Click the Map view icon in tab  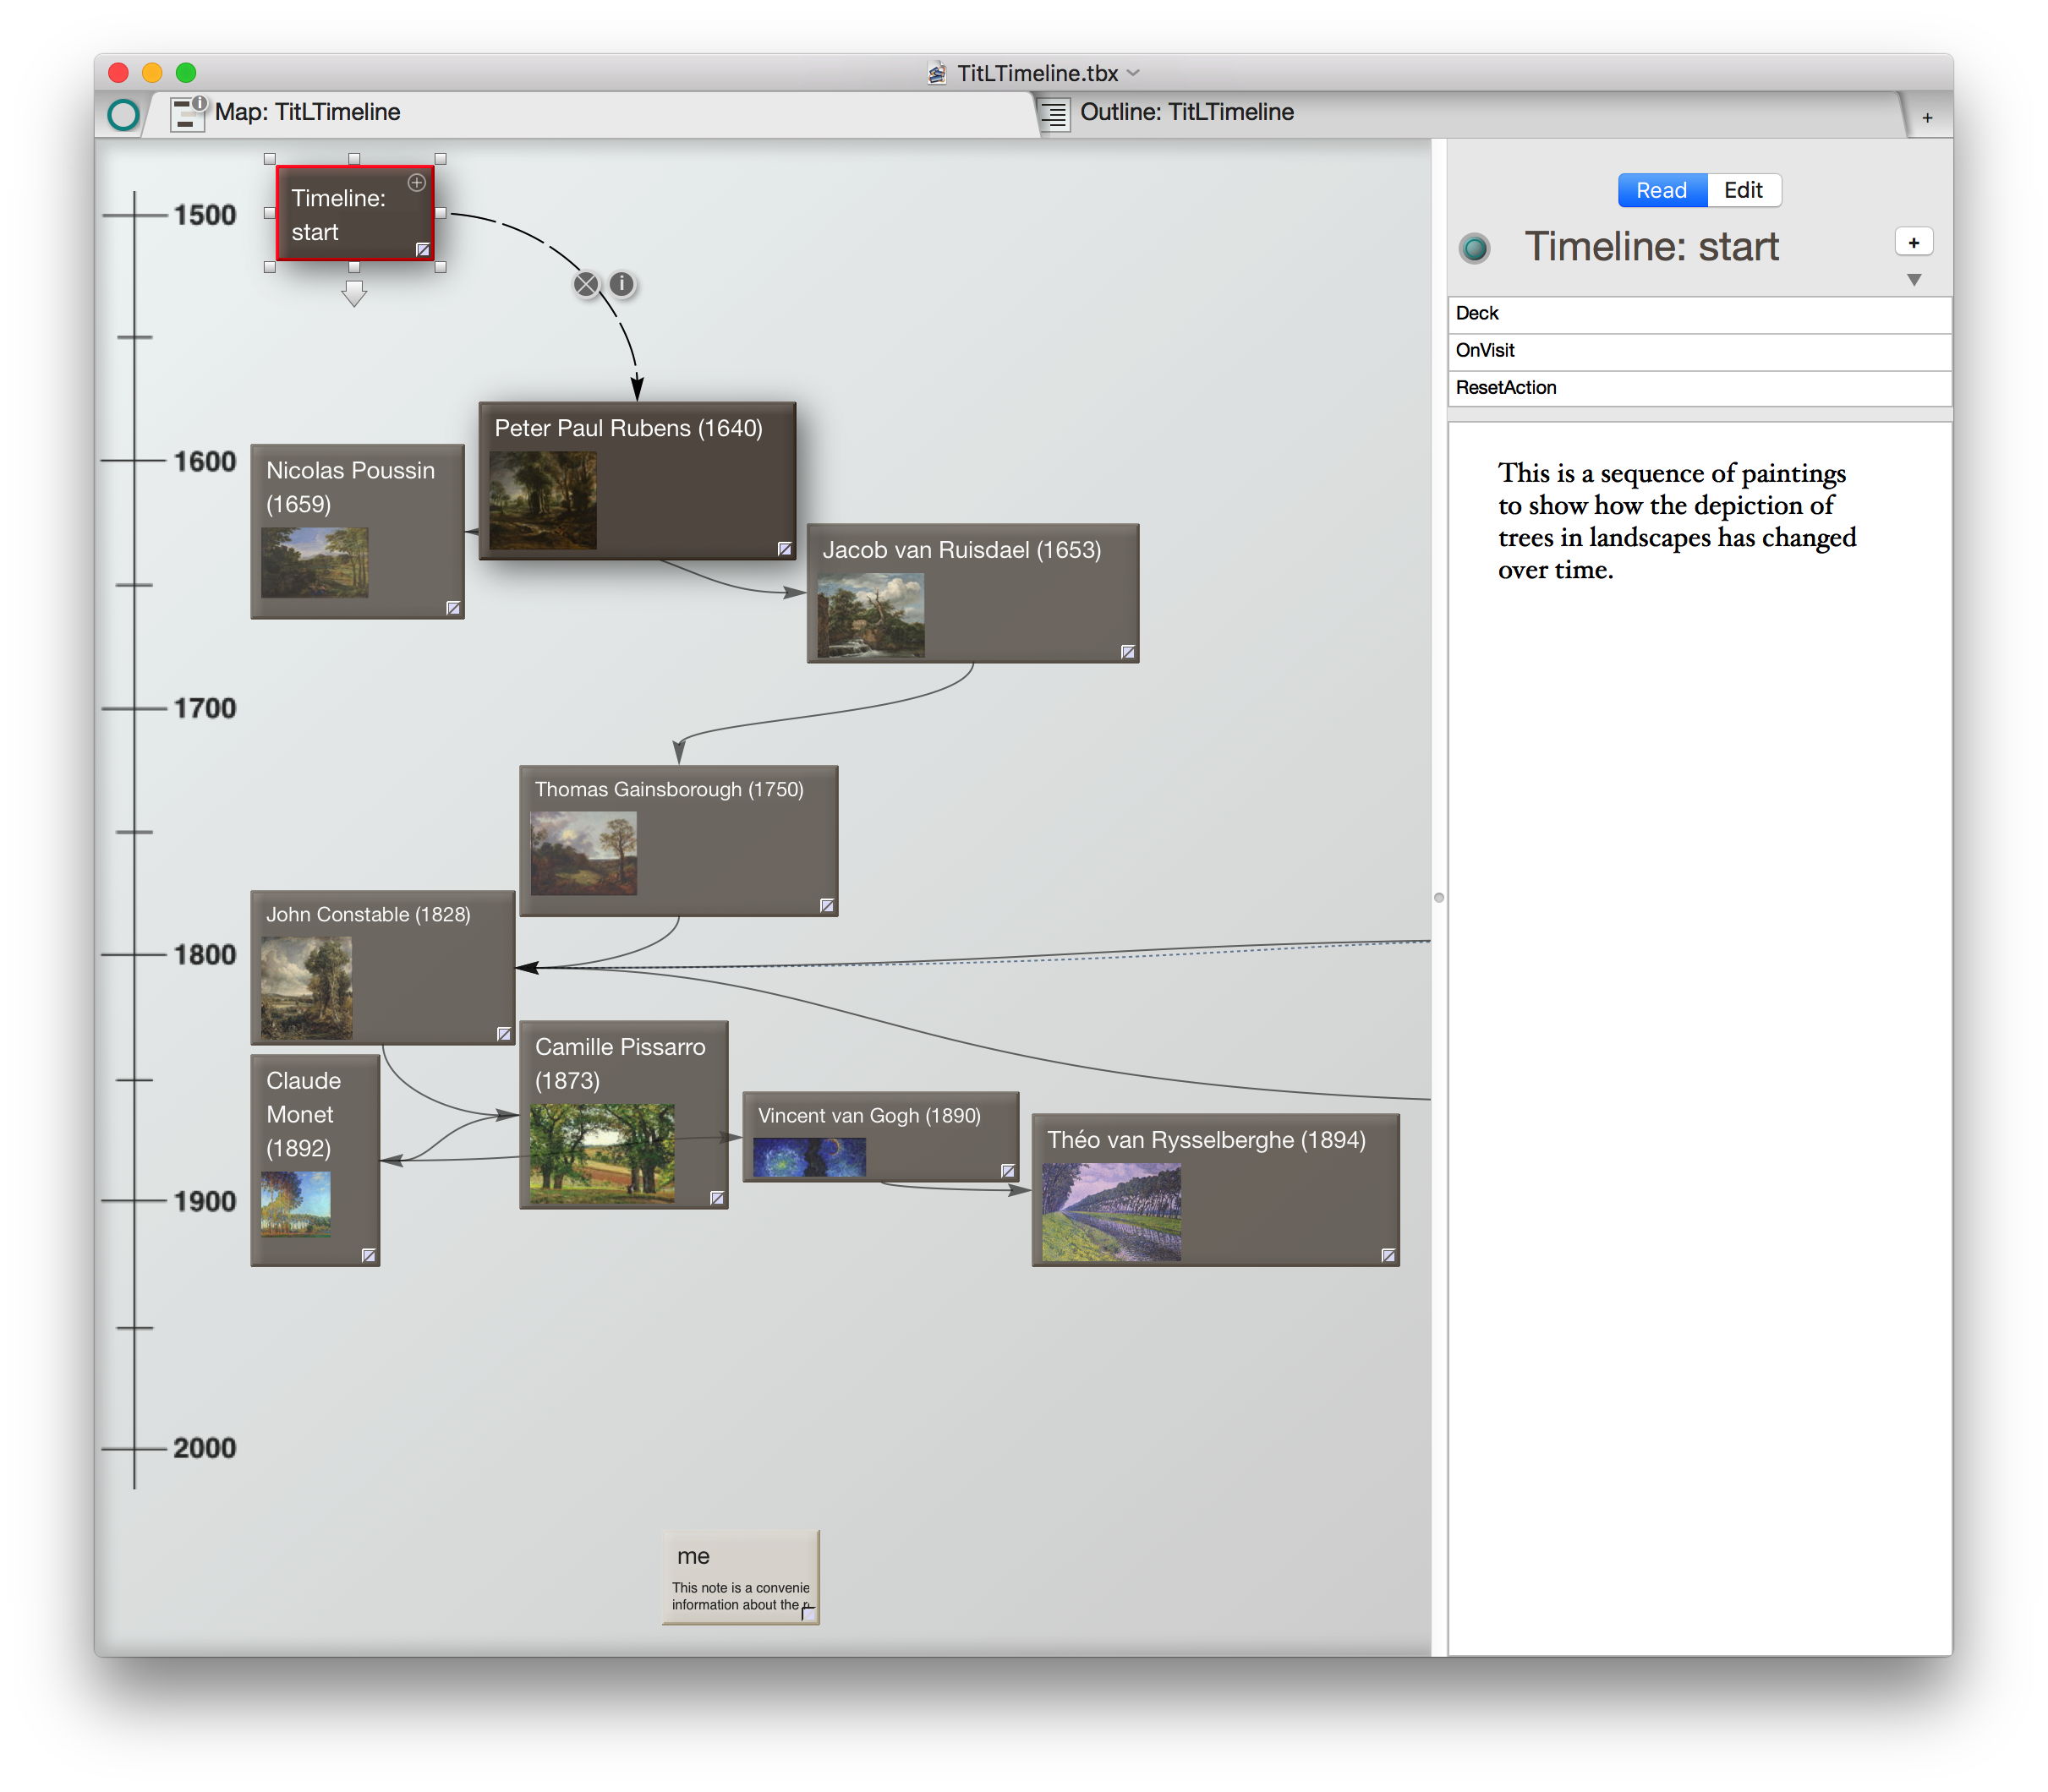[x=186, y=113]
